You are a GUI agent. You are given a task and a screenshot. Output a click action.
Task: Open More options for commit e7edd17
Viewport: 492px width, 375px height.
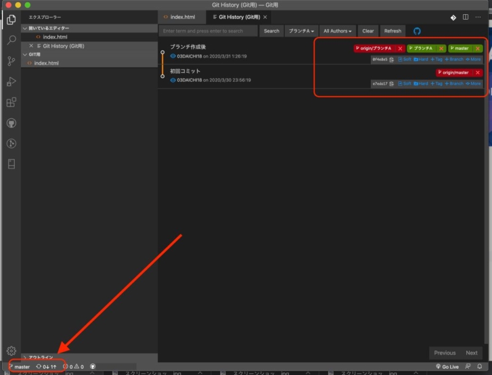pos(473,84)
